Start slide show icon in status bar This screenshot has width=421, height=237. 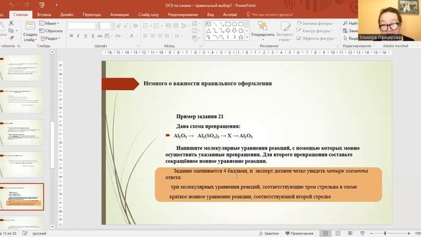362,233
